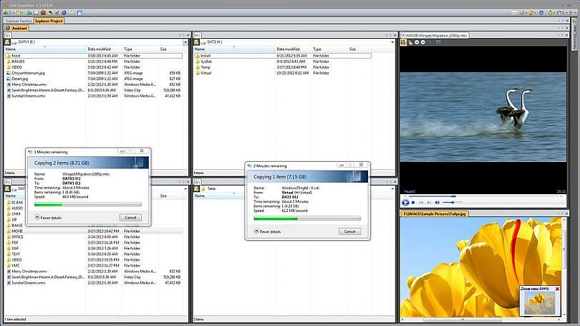
Task: Sort DAT2 panel by Type column
Action: 329,49
